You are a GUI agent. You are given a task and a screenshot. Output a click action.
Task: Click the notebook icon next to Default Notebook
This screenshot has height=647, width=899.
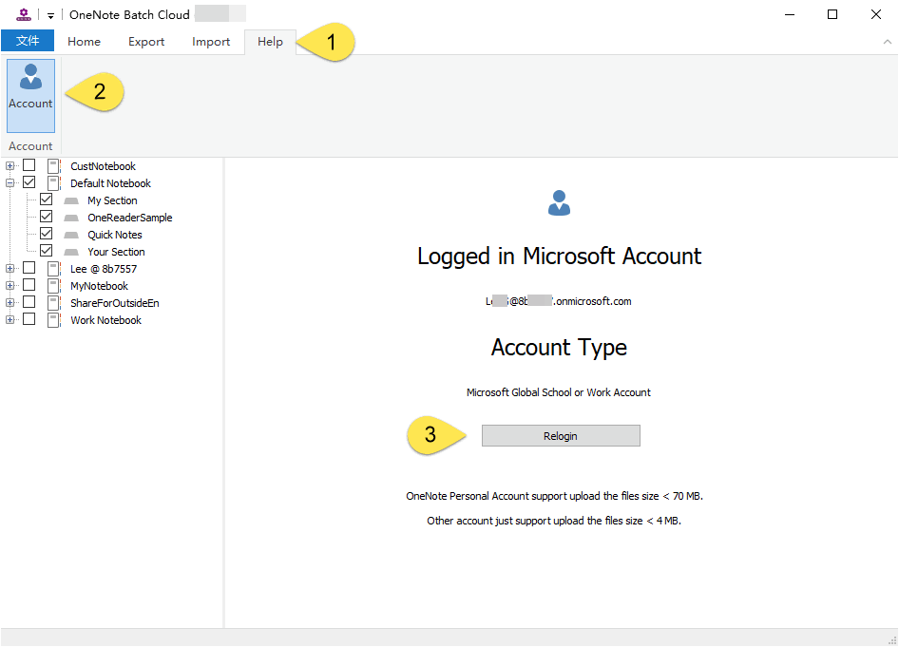point(54,182)
